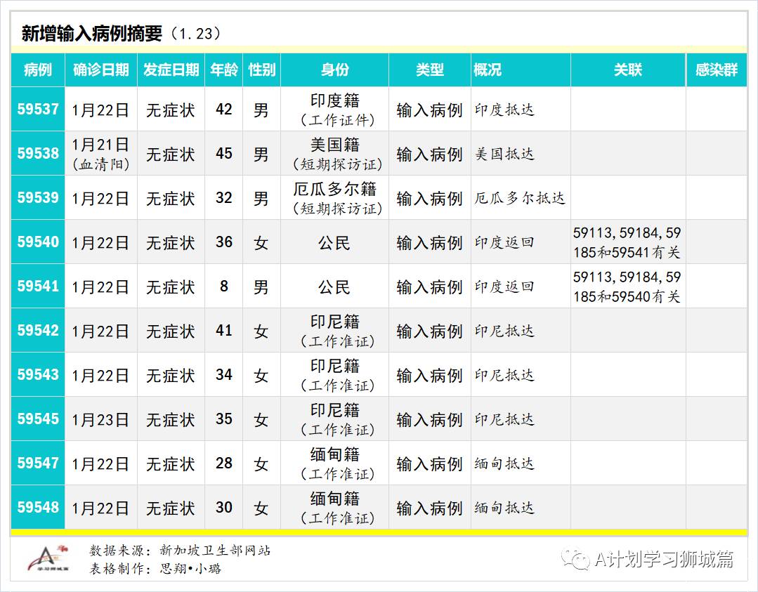Select case number 59541
The height and width of the screenshot is (592, 758).
[37, 287]
